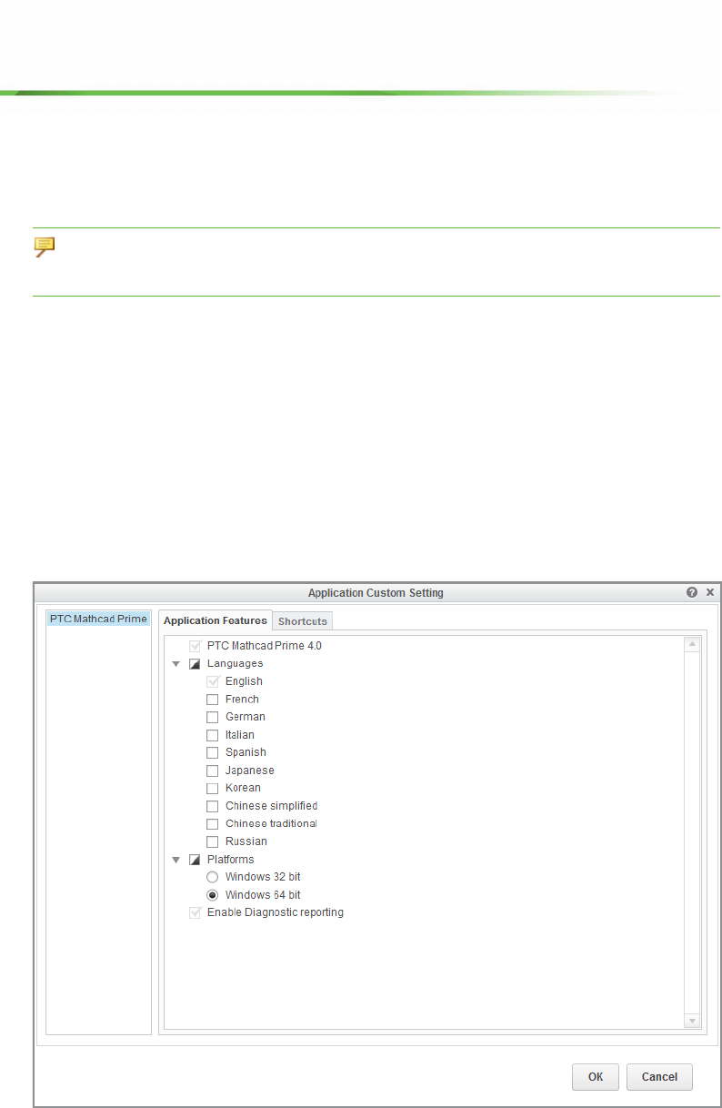
Task: Toggle Enable Diagnostic reporting checkbox
Action: (195, 912)
